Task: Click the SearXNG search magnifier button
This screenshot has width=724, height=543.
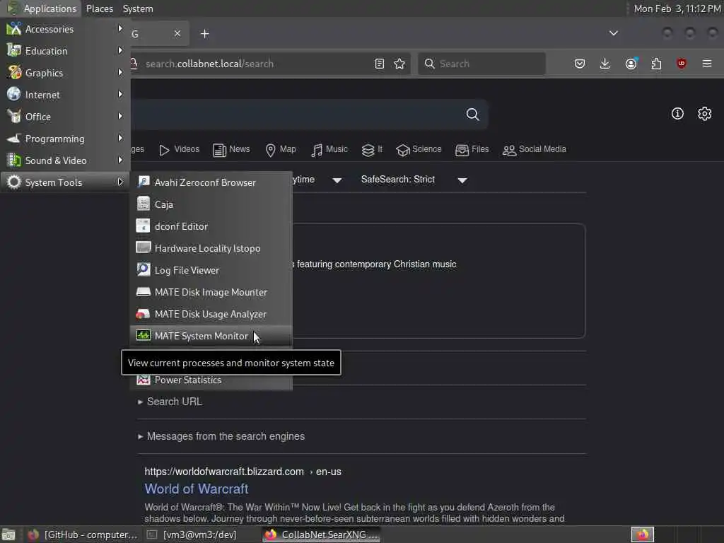Action: [x=472, y=114]
